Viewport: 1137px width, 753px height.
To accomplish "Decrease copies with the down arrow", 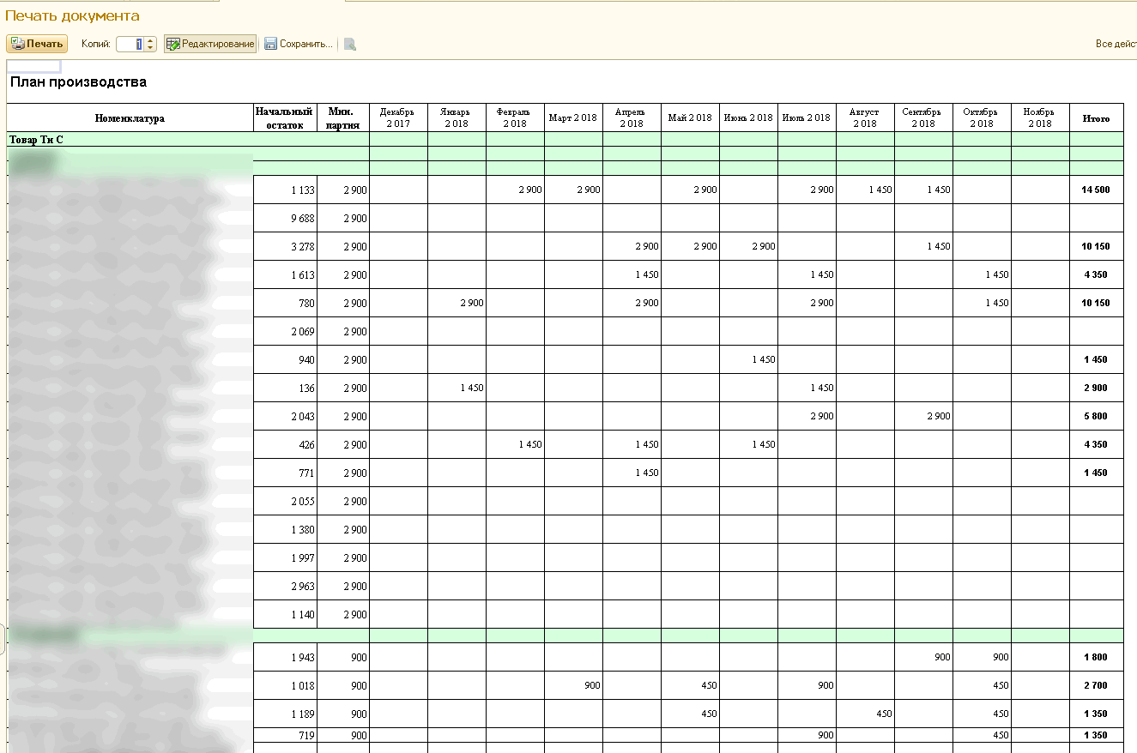I will pos(151,48).
